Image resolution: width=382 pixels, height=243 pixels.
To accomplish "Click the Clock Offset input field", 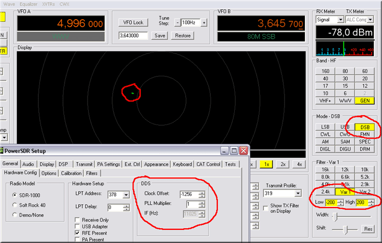I will click(187, 194).
